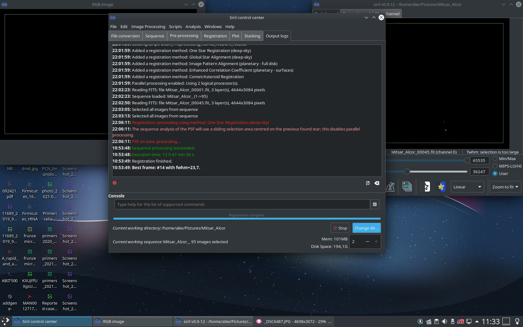The height and width of the screenshot is (327, 523).
Task: Switch to the Plot tab
Action: pyautogui.click(x=236, y=36)
